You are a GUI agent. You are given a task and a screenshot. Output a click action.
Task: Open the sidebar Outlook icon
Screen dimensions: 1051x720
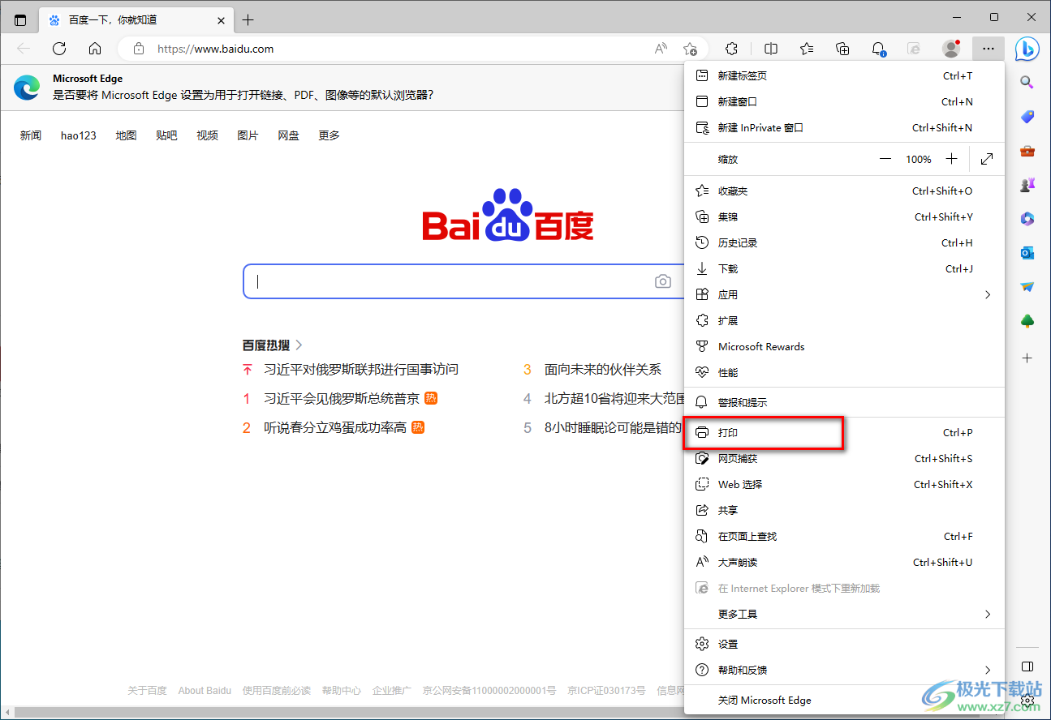[1027, 253]
